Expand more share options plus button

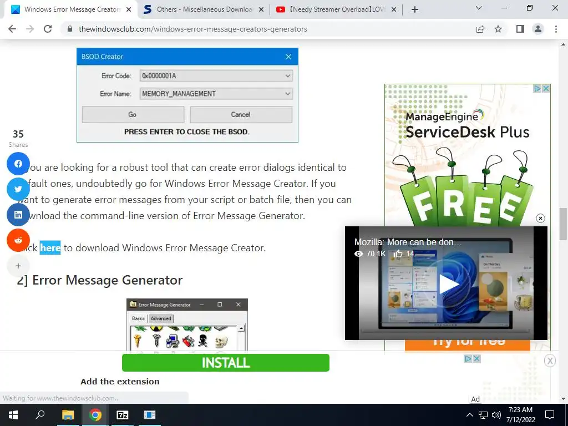[x=18, y=266]
